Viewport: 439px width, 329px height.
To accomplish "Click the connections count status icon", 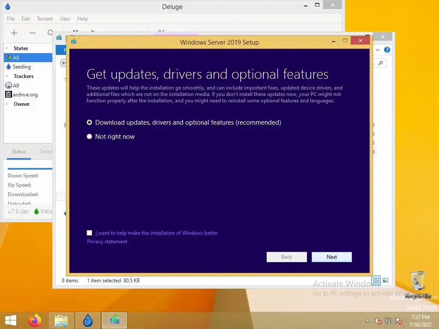I will click(x=11, y=212).
